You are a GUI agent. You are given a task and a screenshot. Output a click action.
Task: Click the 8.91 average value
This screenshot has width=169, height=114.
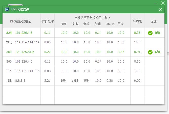[137, 52]
